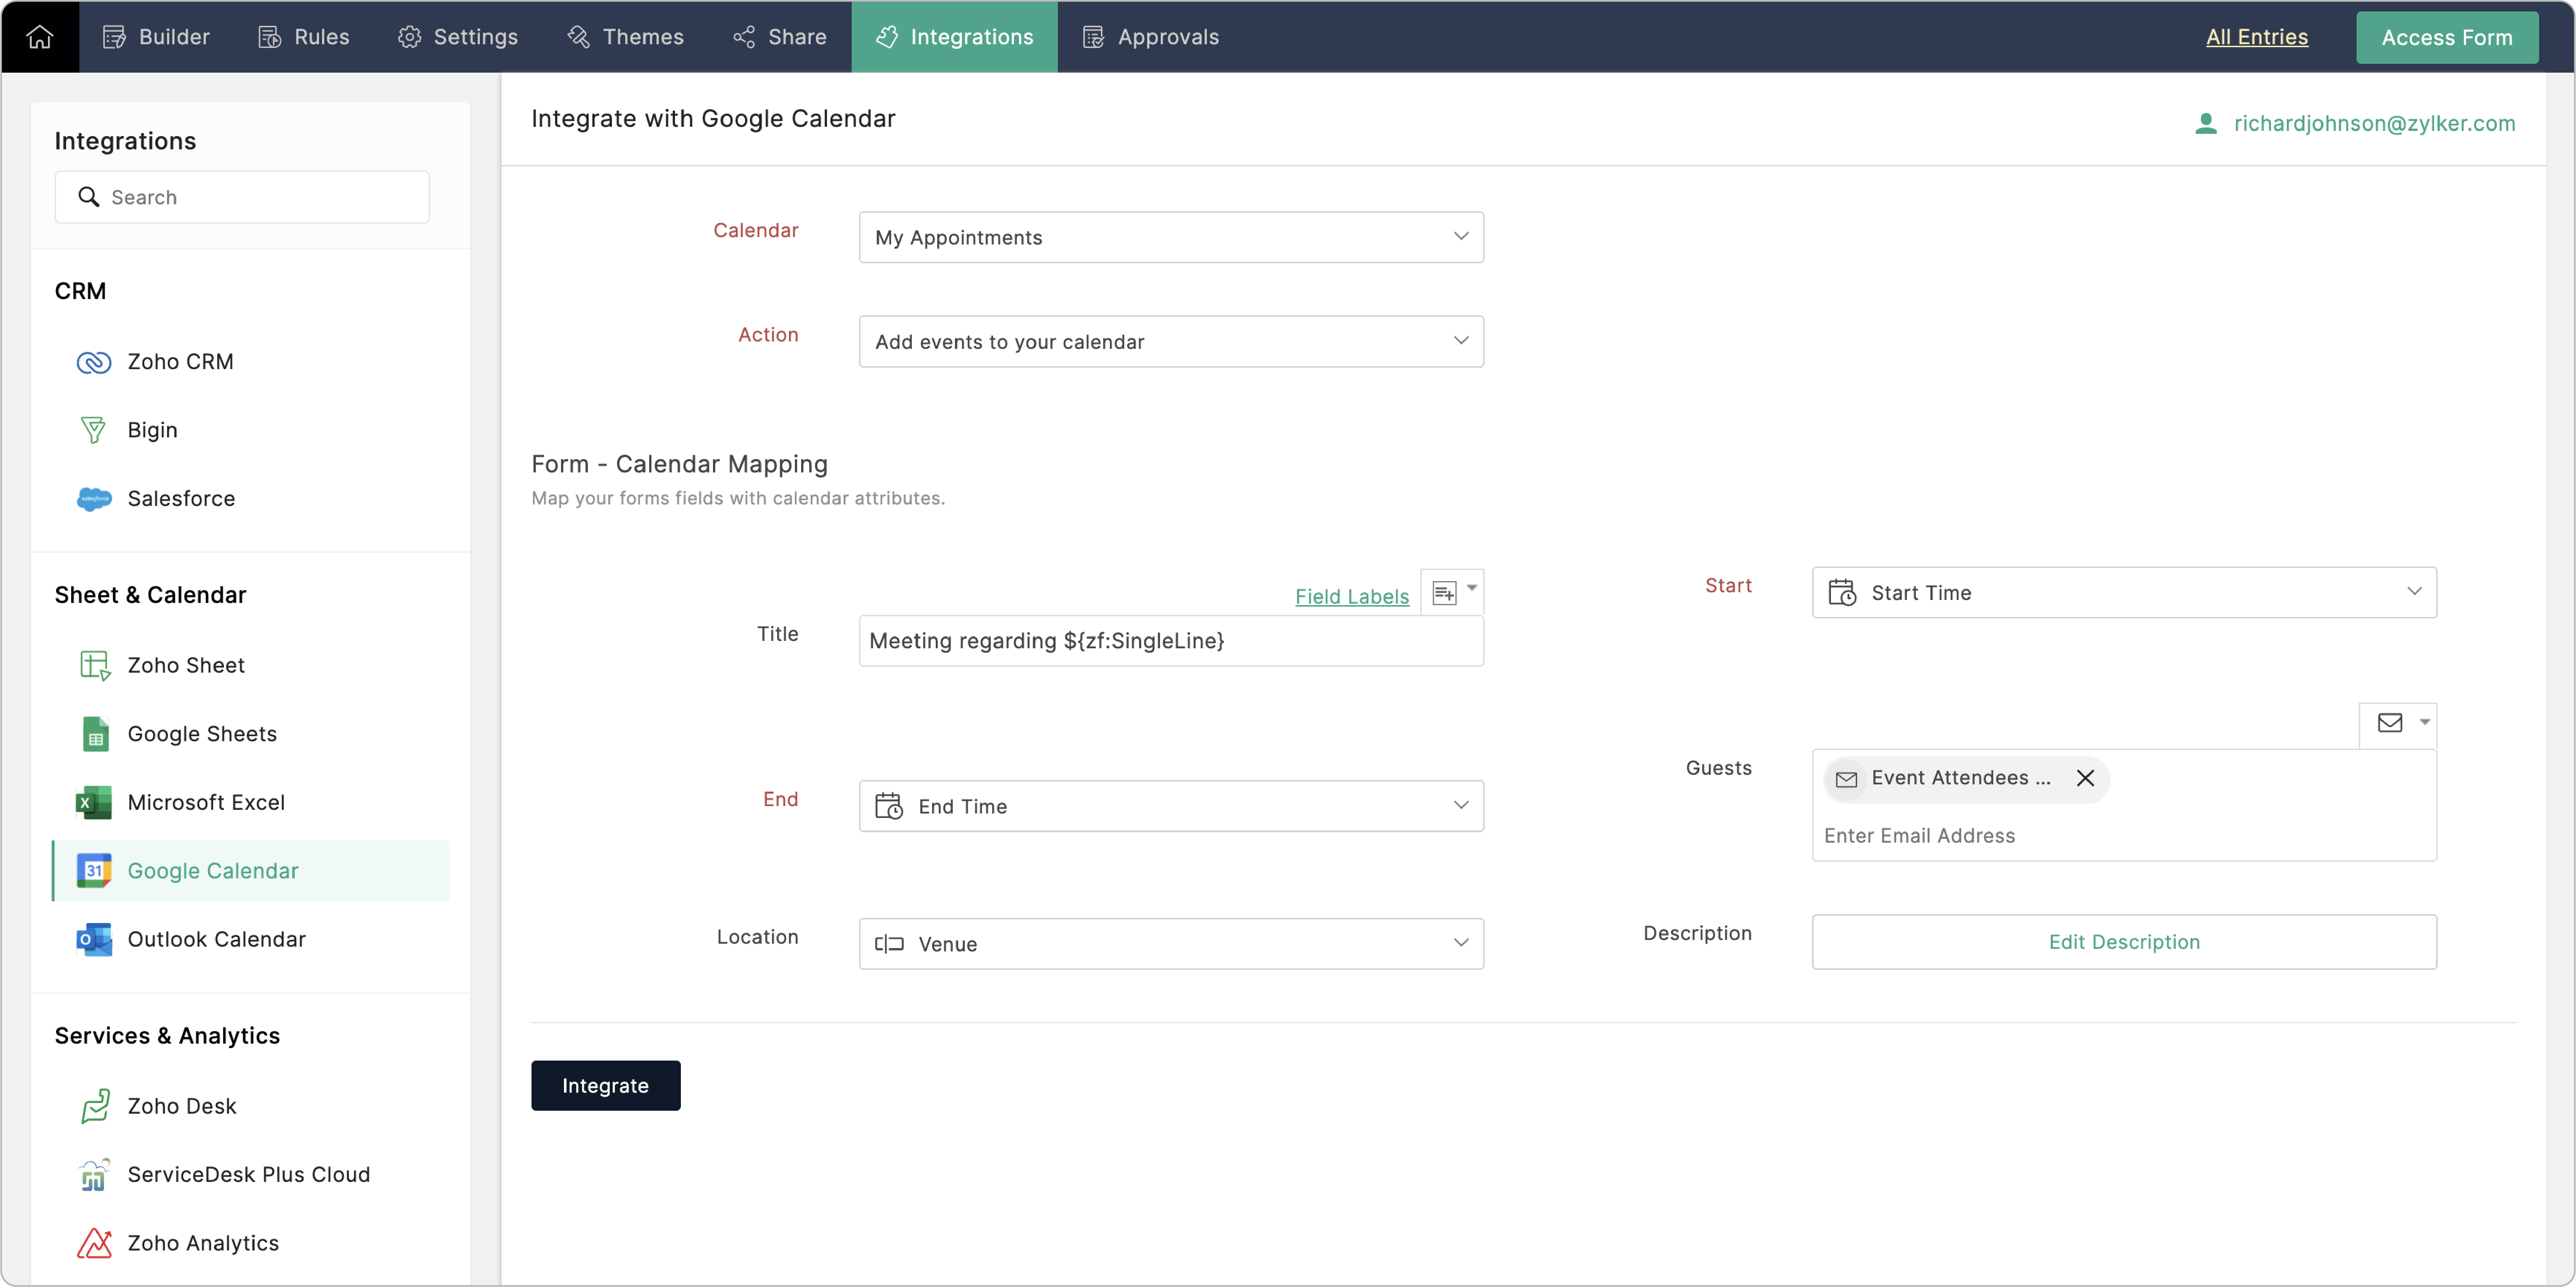Open the Action dropdown
Screen dimensions: 2576x1287
point(1170,342)
